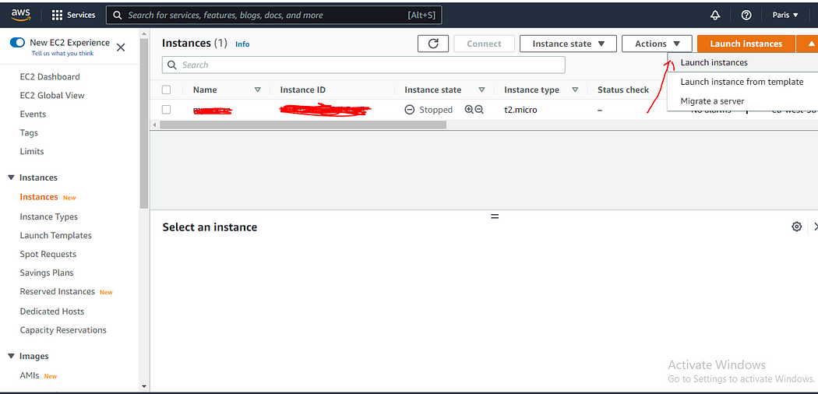Click the sidebar vertical scrollbar
This screenshot has width=818, height=394.
click(144, 124)
